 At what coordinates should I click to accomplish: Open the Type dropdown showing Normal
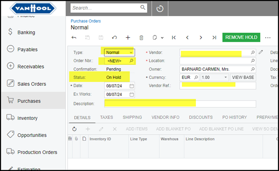[x=131, y=52]
